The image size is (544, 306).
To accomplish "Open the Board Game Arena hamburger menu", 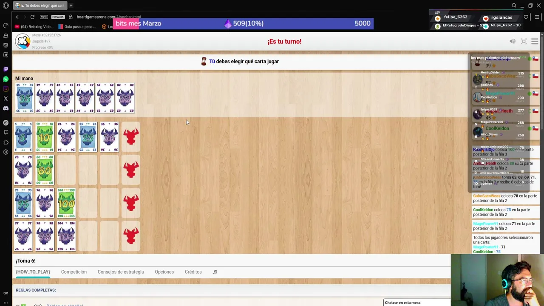I will pyautogui.click(x=535, y=41).
